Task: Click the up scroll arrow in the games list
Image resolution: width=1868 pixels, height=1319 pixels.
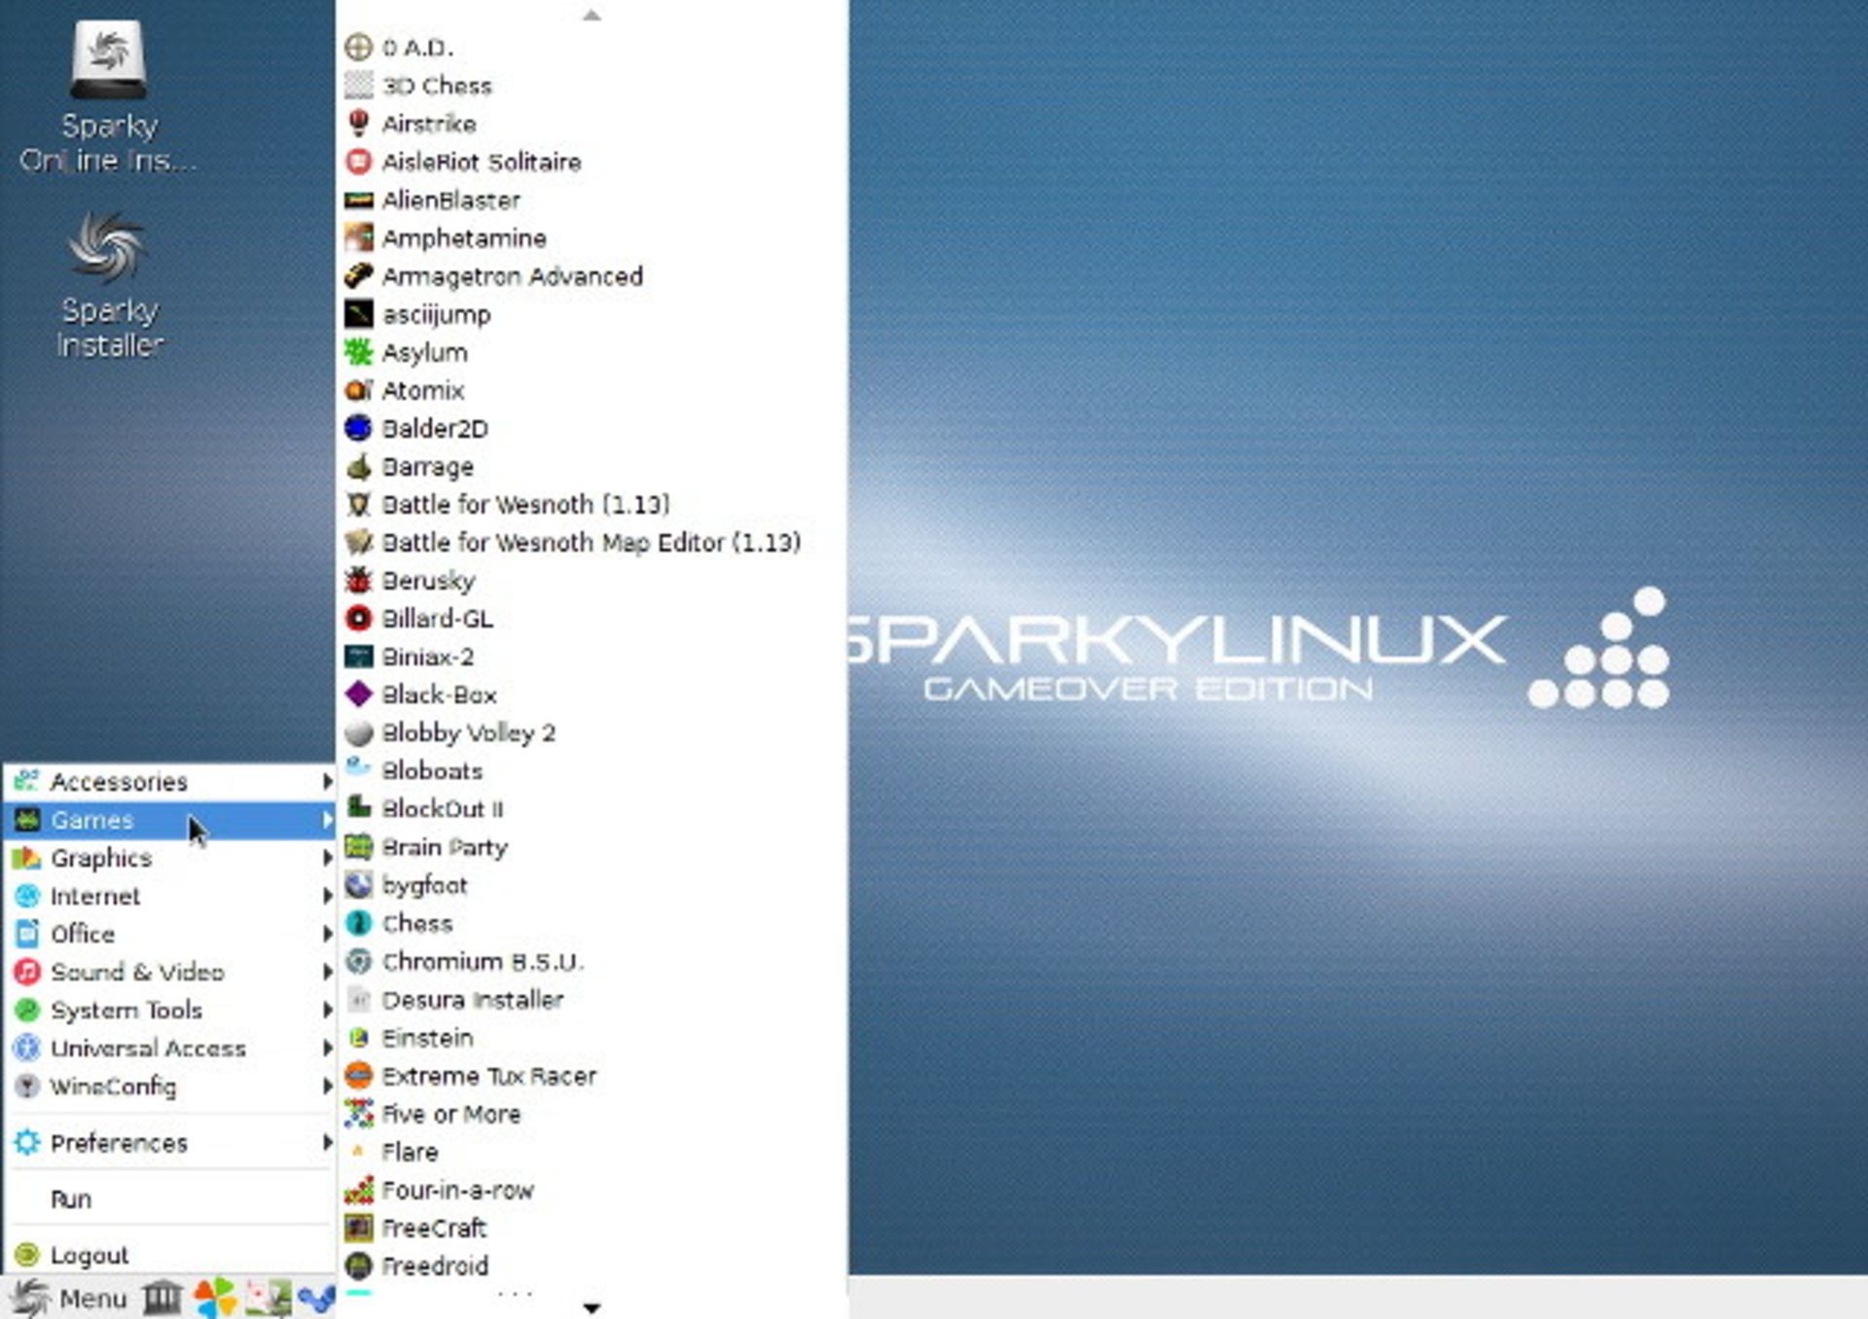Action: click(x=592, y=15)
